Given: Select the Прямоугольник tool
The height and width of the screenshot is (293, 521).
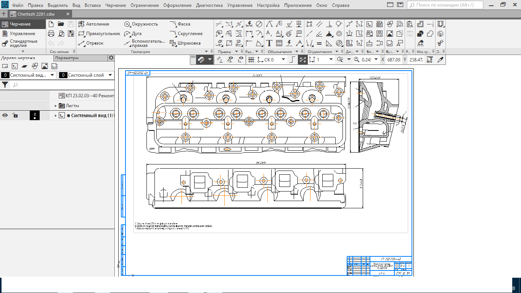Looking at the screenshot, I should (99, 34).
